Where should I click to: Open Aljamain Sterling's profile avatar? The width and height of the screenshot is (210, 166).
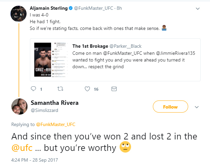pos(19,13)
